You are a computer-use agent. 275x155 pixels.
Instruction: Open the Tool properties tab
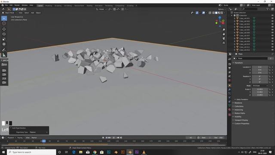point(229,59)
